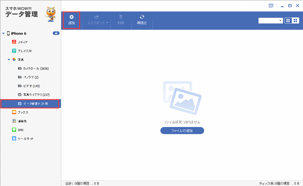Open the メディア (Media) category
This screenshot has width=303, height=186.
tap(22, 42)
